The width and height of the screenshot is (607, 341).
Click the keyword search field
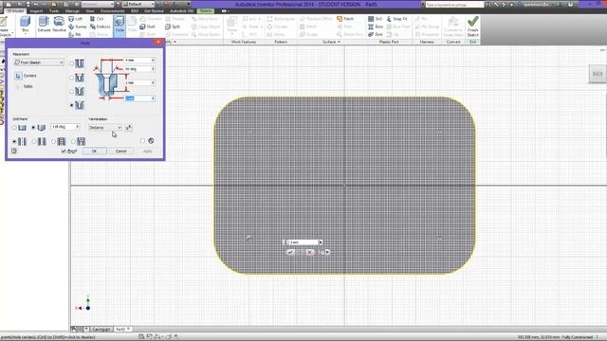[x=454, y=5]
